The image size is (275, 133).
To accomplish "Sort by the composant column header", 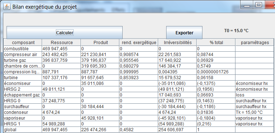I will pos(23,43).
